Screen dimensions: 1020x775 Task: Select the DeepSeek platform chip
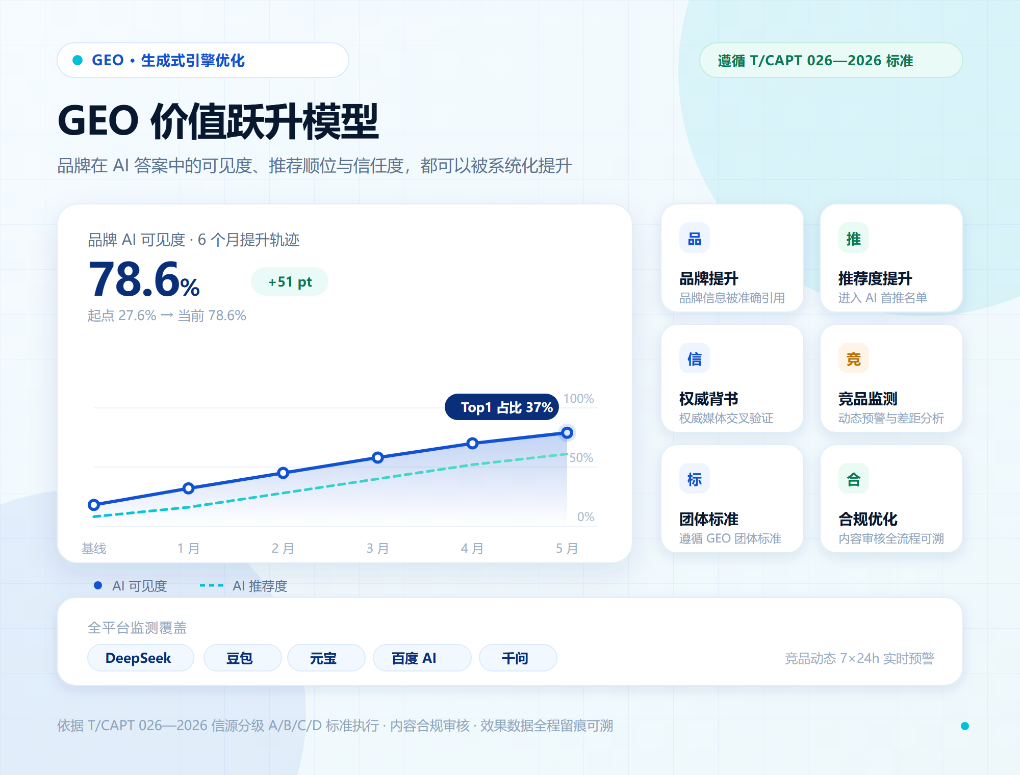click(x=141, y=658)
